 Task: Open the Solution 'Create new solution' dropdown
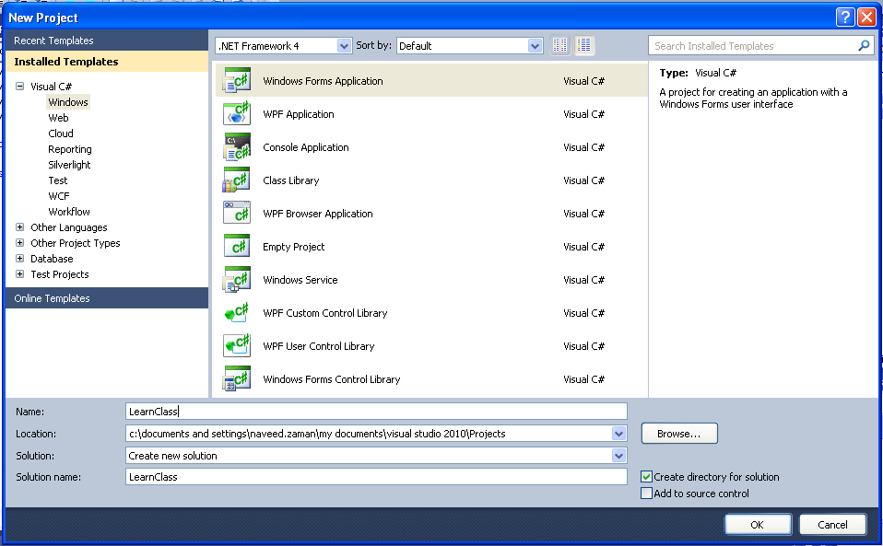point(618,456)
